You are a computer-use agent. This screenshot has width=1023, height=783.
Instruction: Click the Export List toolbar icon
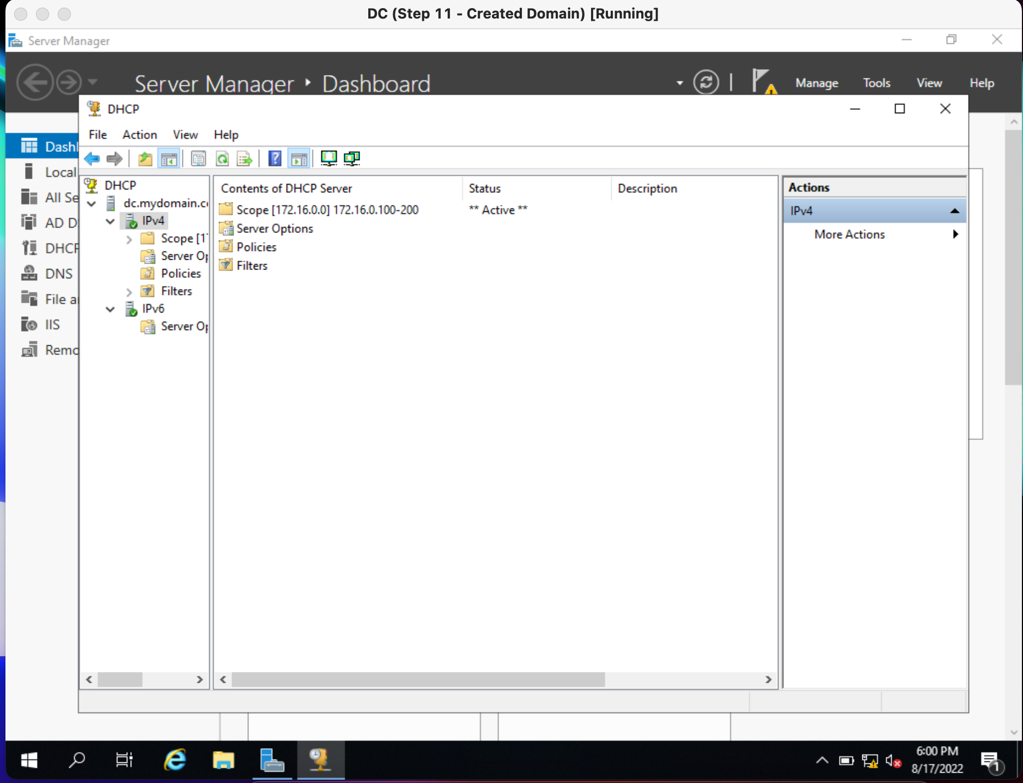(x=245, y=158)
